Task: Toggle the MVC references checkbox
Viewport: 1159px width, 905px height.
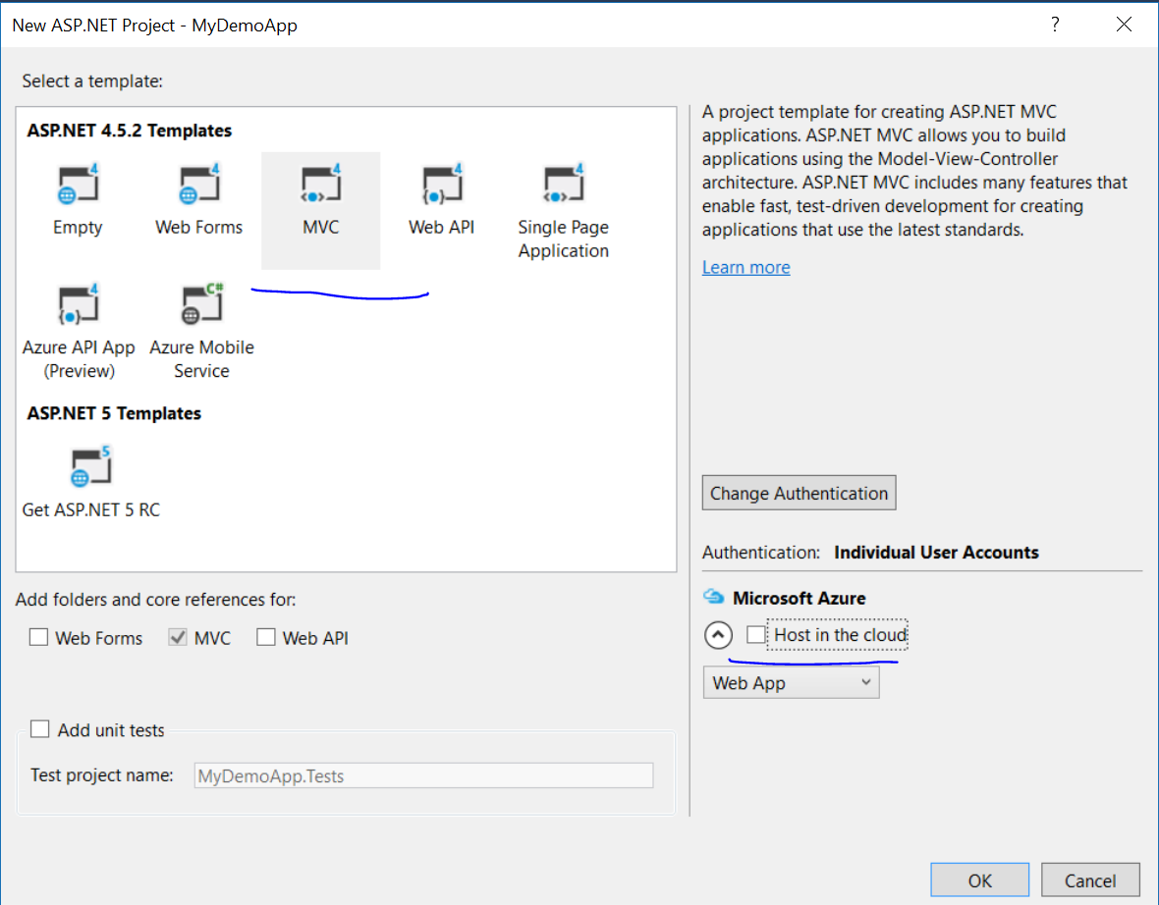Action: tap(178, 637)
